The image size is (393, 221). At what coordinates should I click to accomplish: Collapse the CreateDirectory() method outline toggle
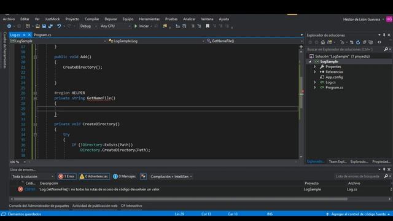click(x=35, y=124)
